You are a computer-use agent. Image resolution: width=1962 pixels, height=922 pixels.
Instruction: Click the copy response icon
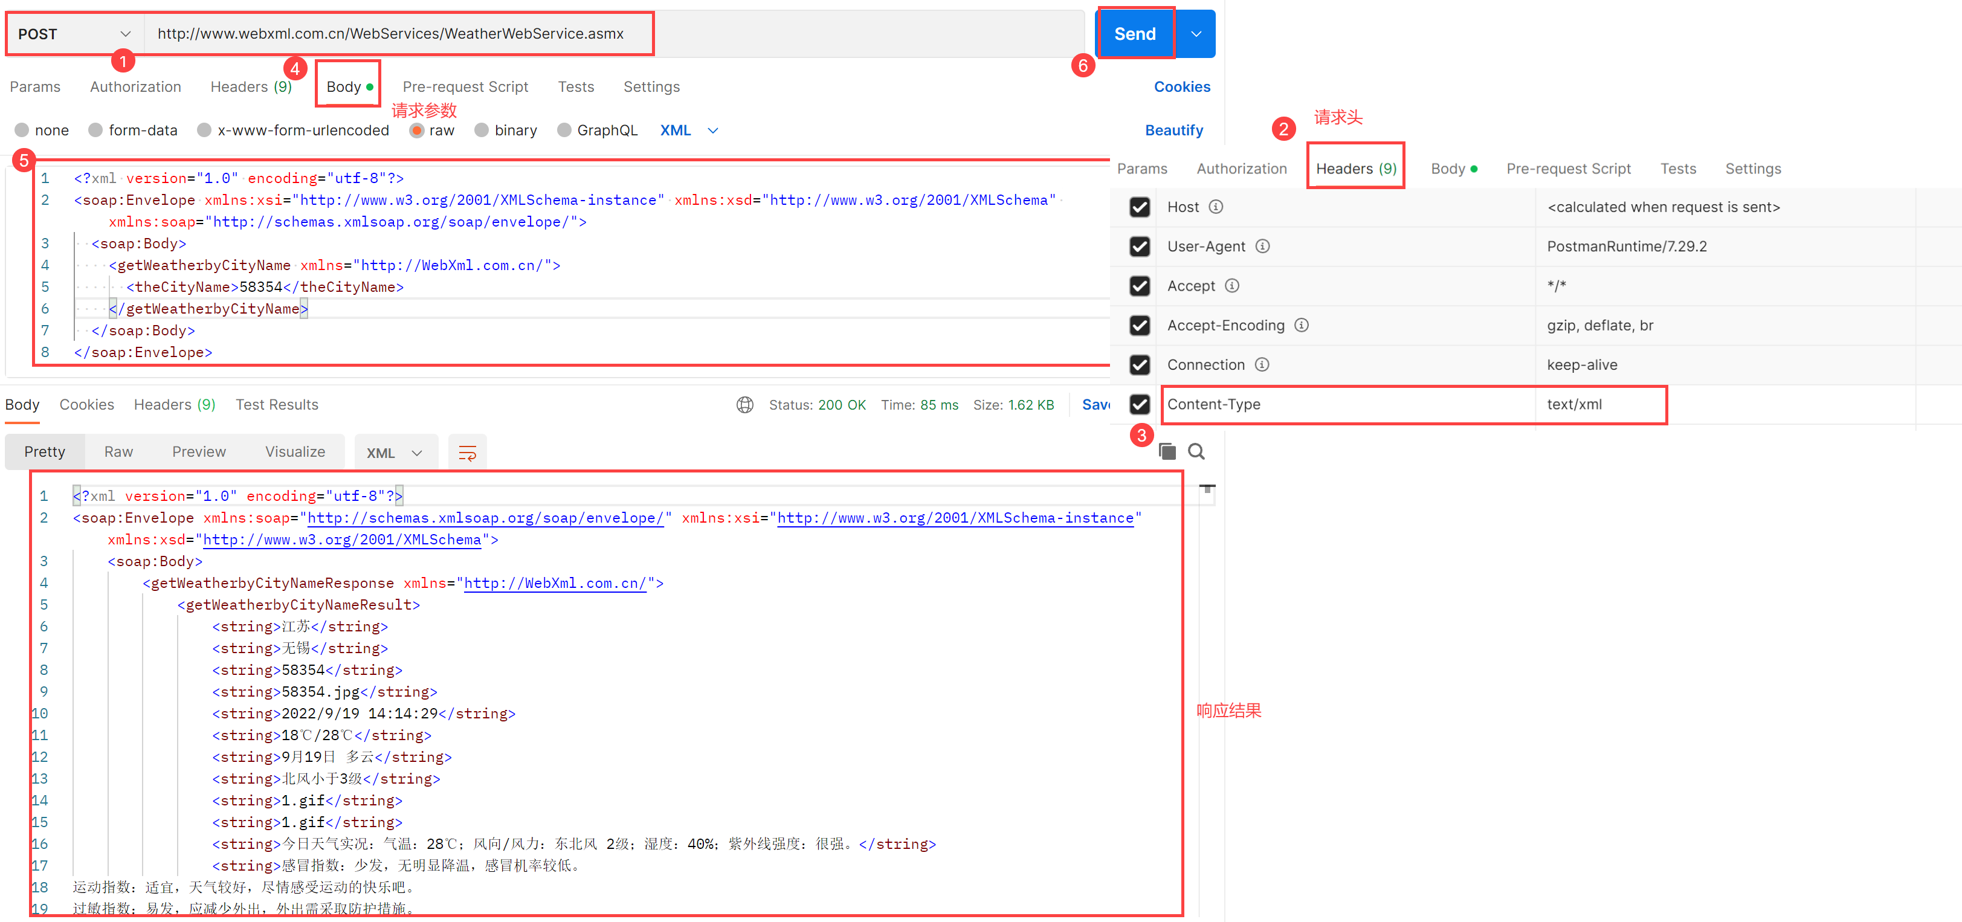(1167, 451)
